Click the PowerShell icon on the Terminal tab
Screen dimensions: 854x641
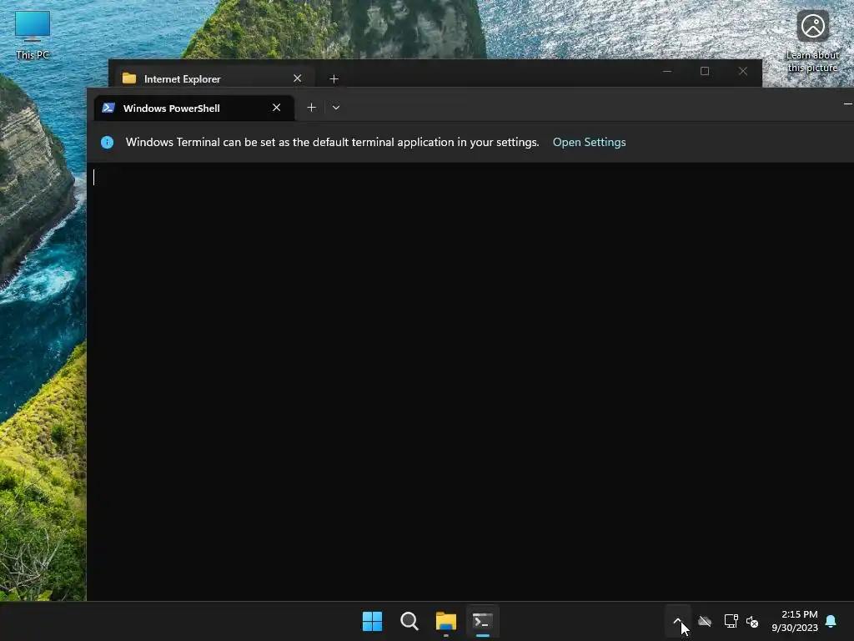click(x=108, y=108)
